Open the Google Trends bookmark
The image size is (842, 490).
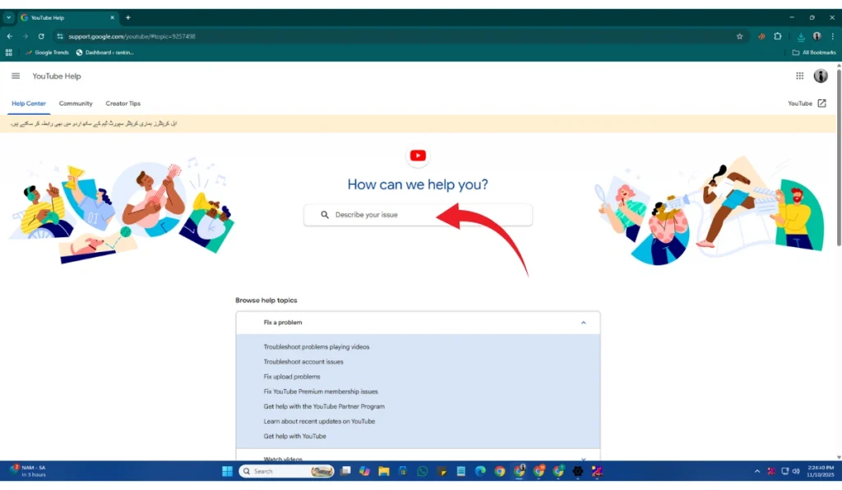click(47, 53)
